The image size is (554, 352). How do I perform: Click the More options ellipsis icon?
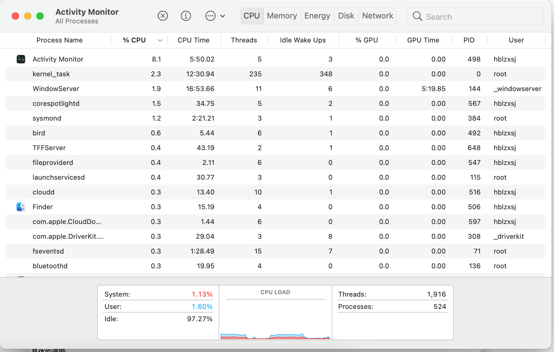point(210,16)
